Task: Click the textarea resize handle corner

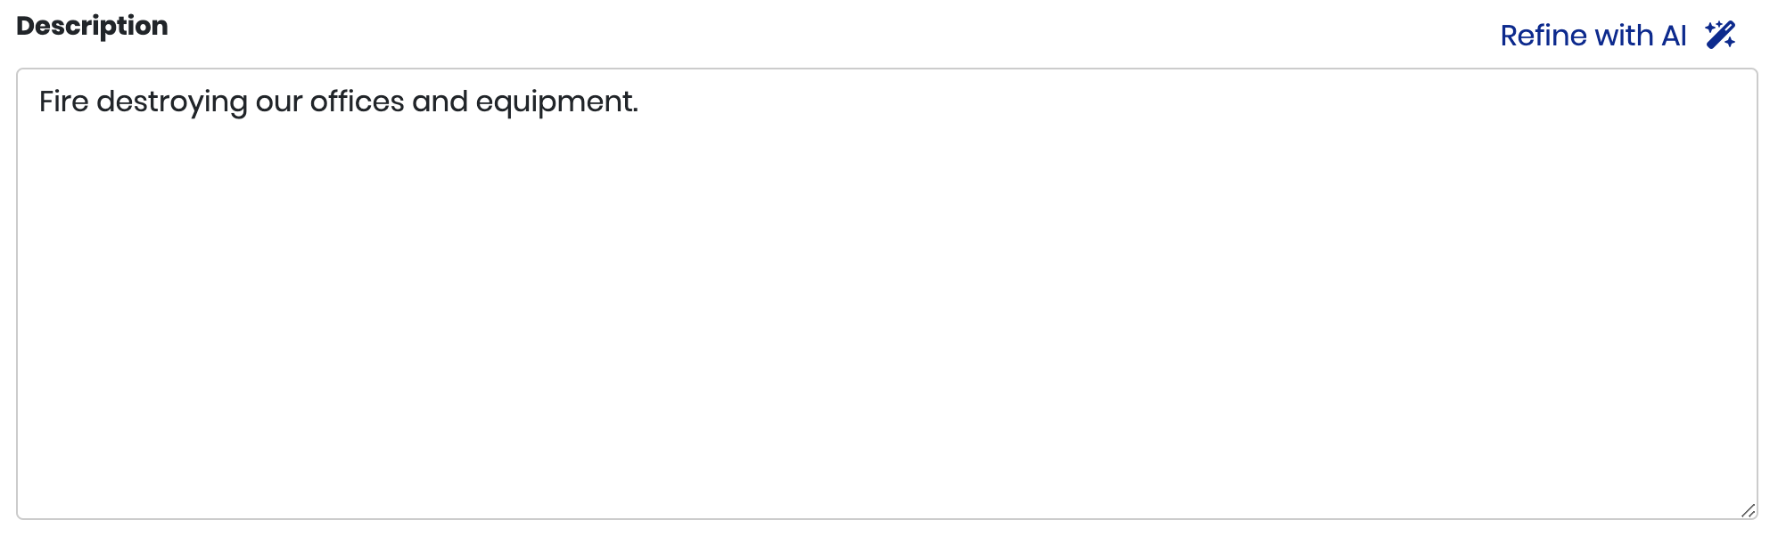Action: coord(1748,510)
